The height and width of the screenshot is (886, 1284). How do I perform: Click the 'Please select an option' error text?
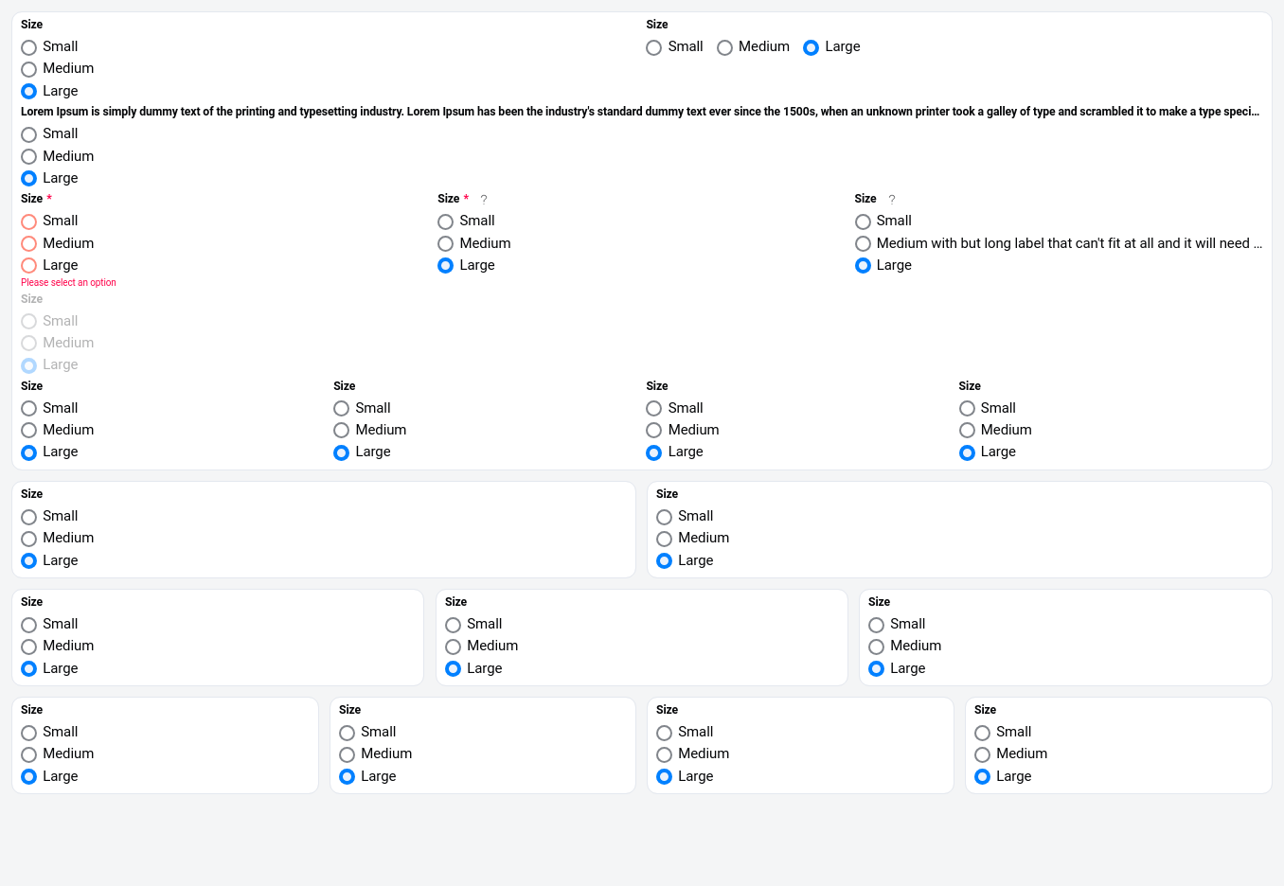(x=68, y=283)
